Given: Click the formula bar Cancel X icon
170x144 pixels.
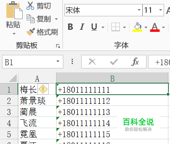Looking at the screenshot, I should (x=92, y=62).
